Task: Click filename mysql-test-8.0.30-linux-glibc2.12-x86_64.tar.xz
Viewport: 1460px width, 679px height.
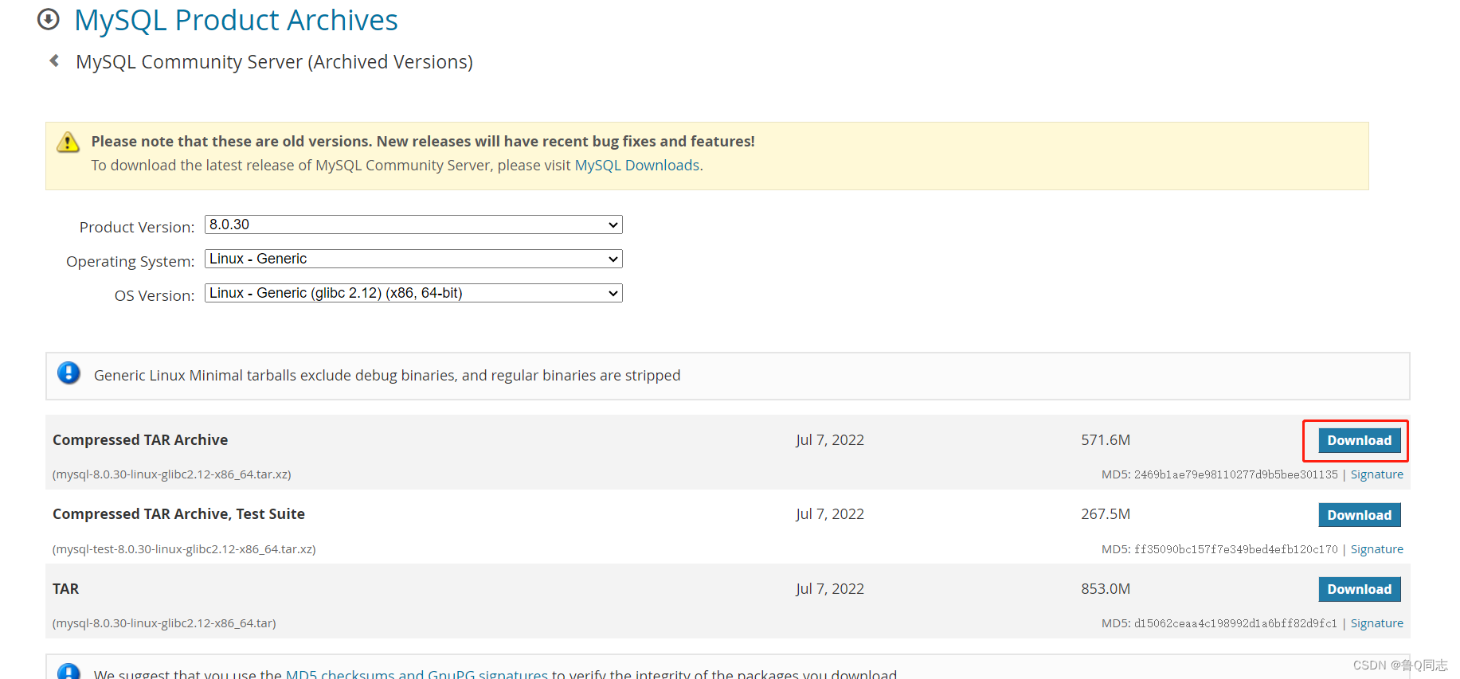Action: coord(184,549)
